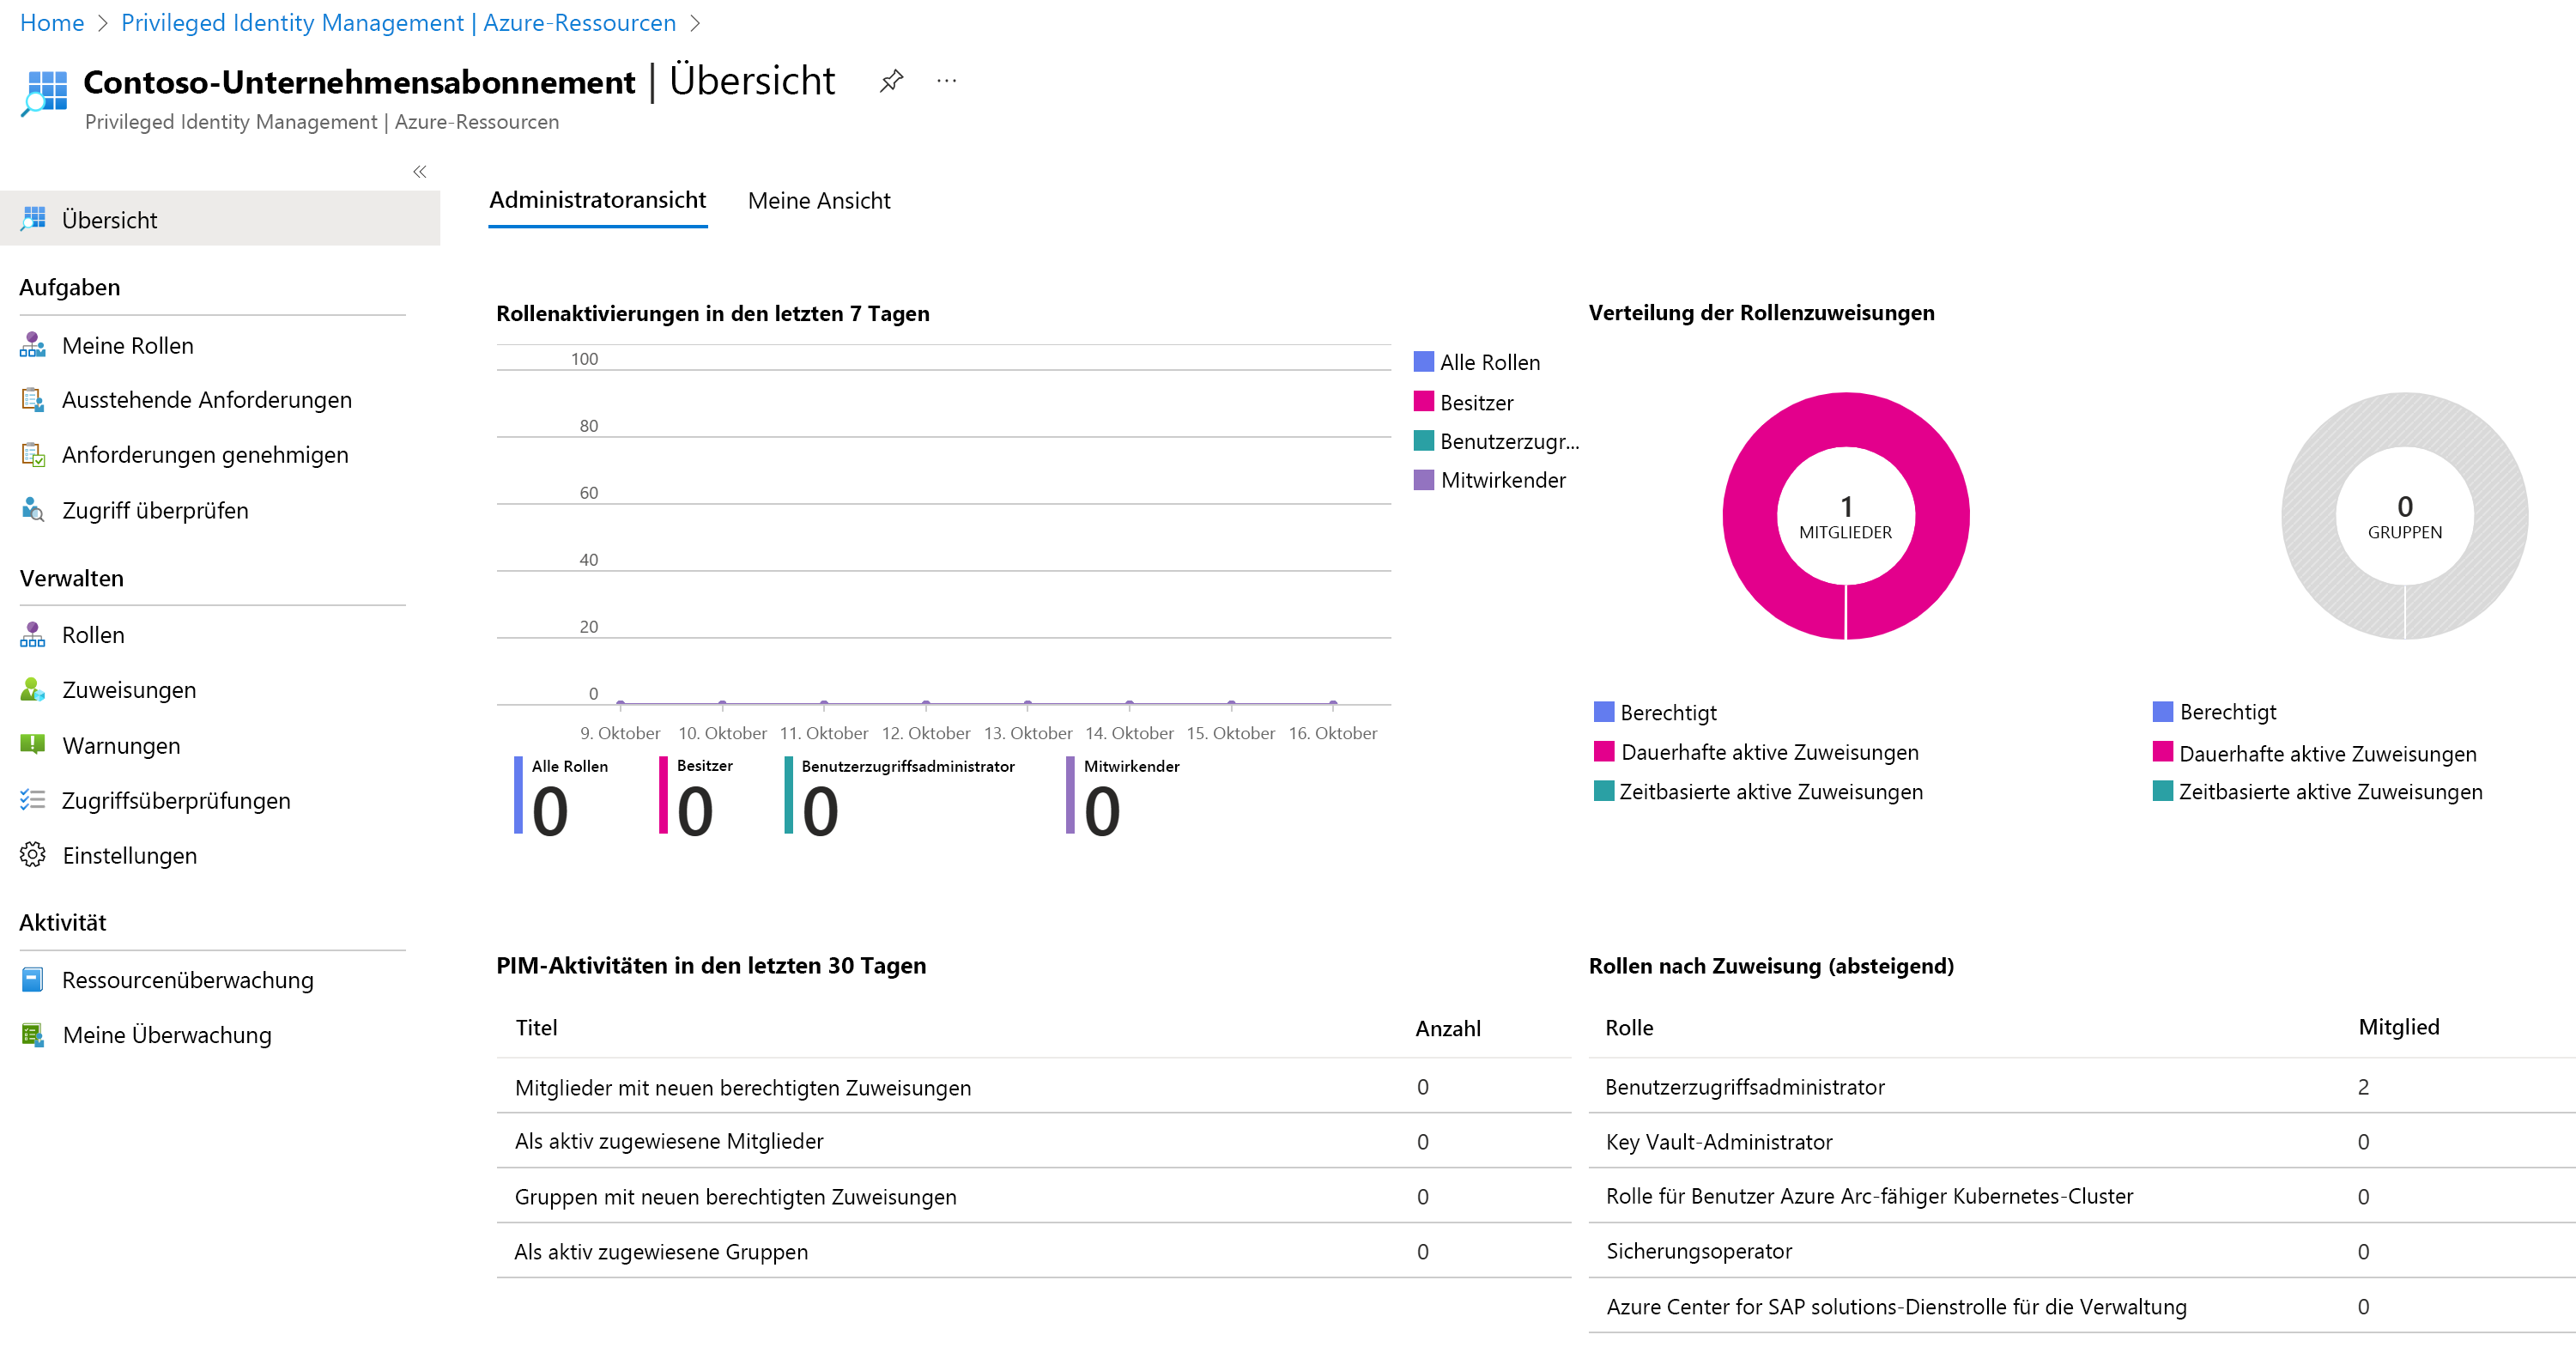Click the Benutzerzugriffsadministrator role row
Screen dimensions: 2576x1353
point(2082,1087)
